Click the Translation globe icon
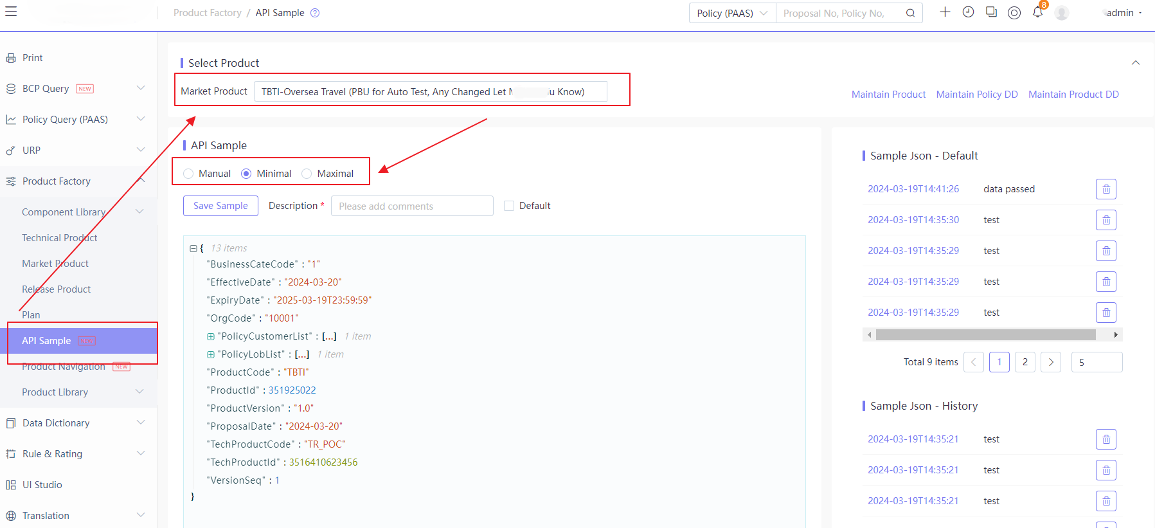 pos(11,516)
